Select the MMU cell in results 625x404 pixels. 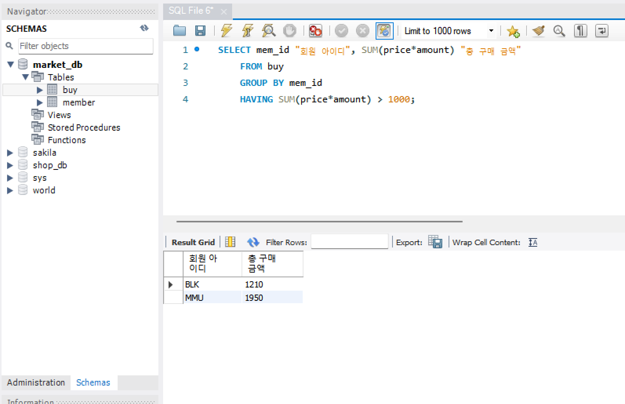click(213, 297)
